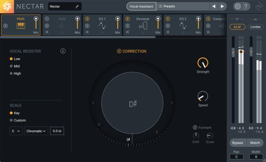Click the Width value field
The width and height of the screenshot is (266, 162).
tap(256, 157)
